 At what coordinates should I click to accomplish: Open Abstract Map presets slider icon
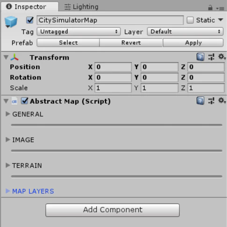211,101
